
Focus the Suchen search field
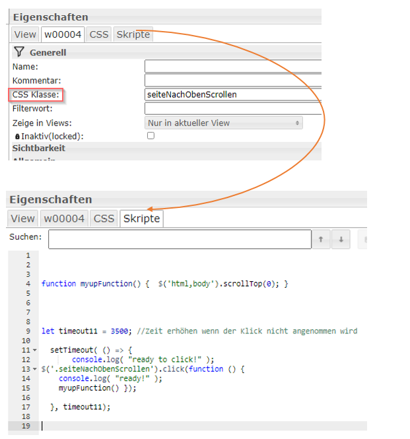point(180,240)
